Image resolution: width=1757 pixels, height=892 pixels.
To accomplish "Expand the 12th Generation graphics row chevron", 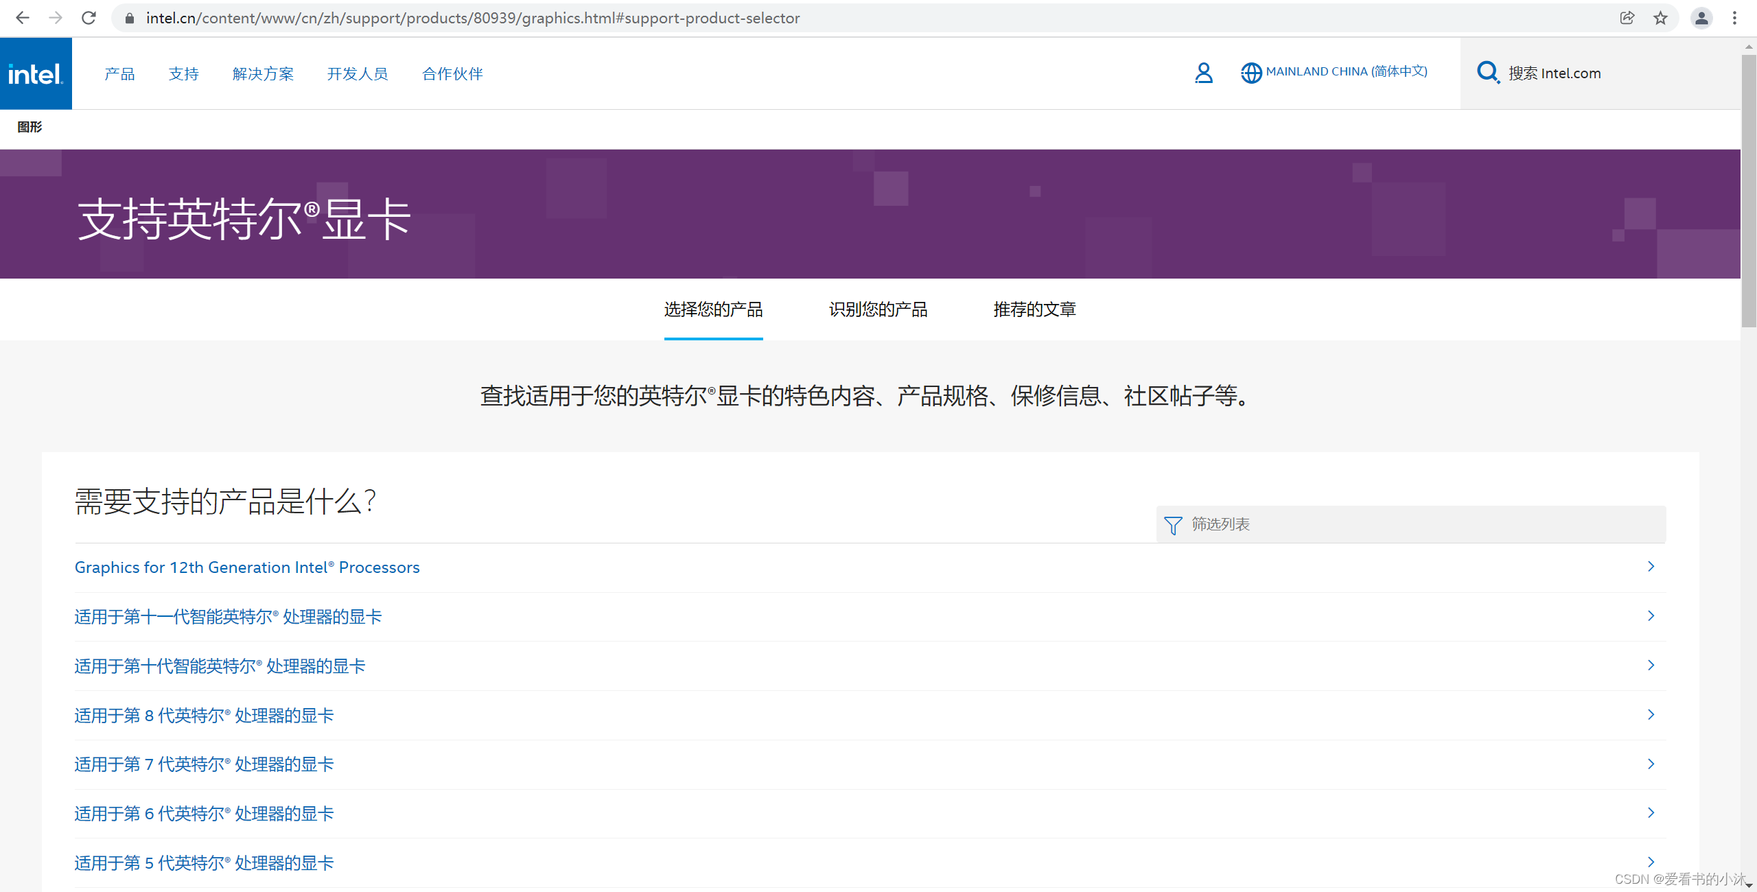I will [1651, 567].
